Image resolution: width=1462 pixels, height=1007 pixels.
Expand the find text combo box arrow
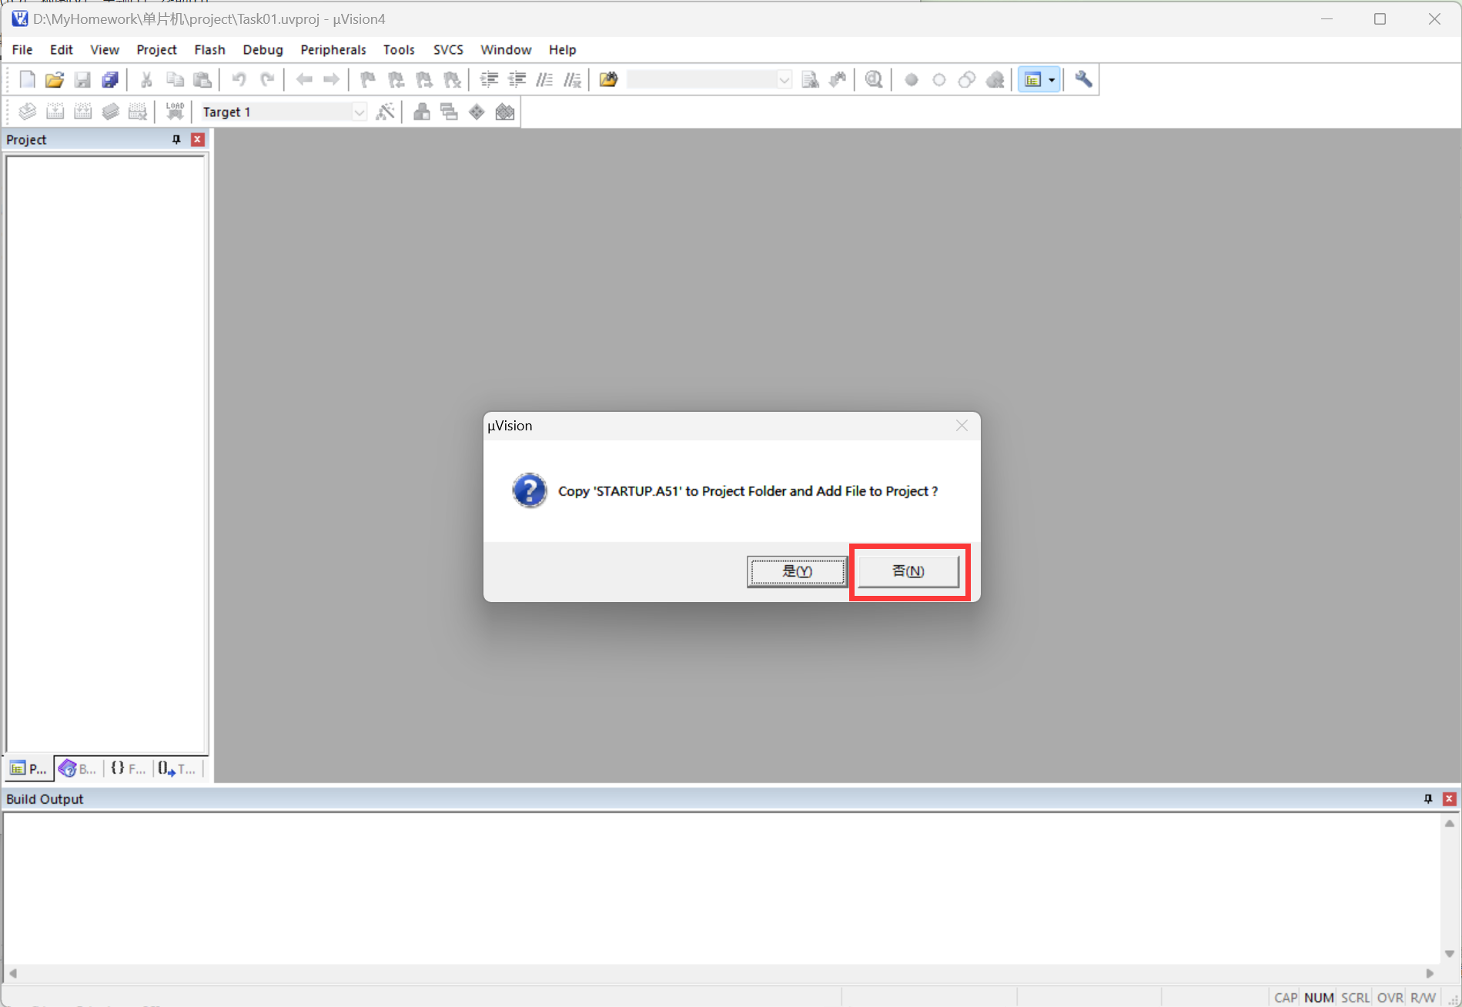click(x=784, y=80)
